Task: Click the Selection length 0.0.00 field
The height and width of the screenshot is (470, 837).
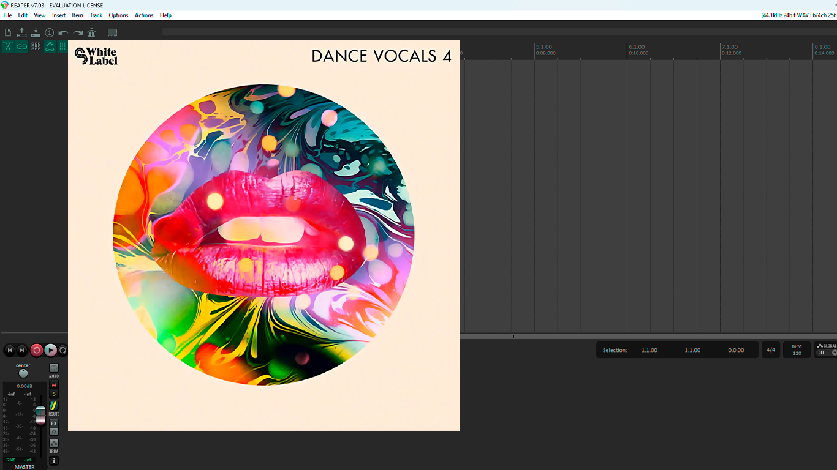Action: click(x=736, y=350)
